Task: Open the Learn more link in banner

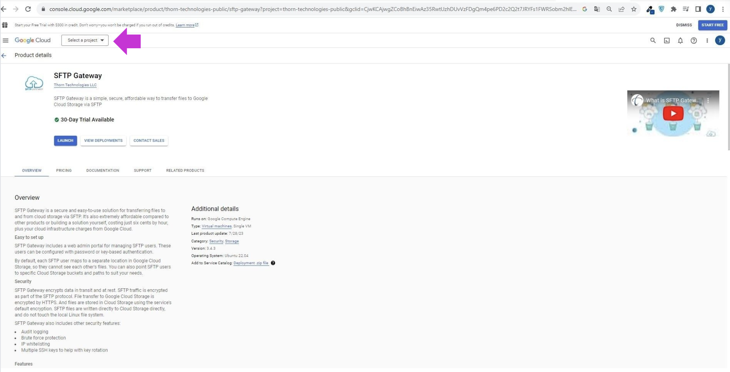Action: [x=187, y=25]
